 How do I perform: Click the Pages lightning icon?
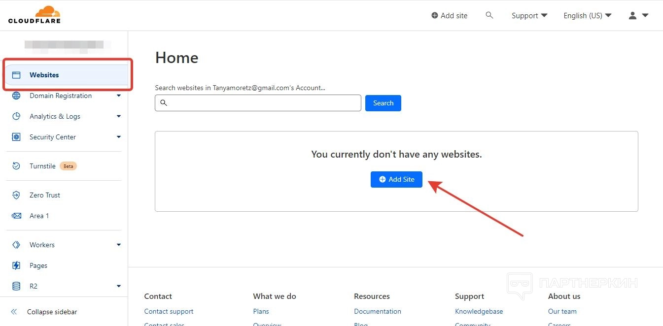[16, 265]
